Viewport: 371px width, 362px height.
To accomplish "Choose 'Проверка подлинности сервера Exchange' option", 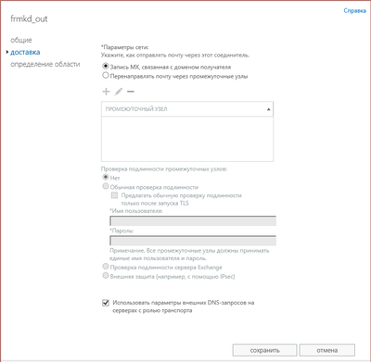I will click(x=106, y=267).
